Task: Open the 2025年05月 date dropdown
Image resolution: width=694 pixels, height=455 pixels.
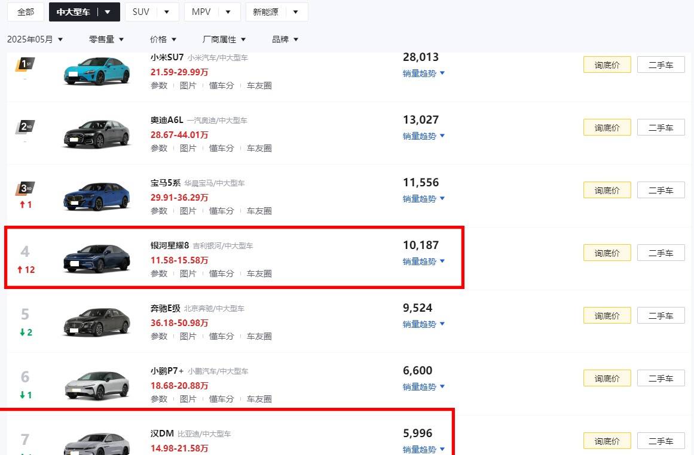Action: tap(35, 39)
